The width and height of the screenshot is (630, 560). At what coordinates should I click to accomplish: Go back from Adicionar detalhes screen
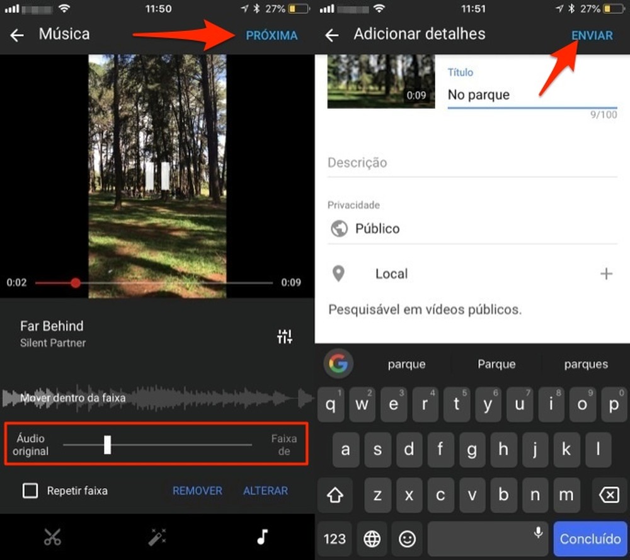pos(332,35)
